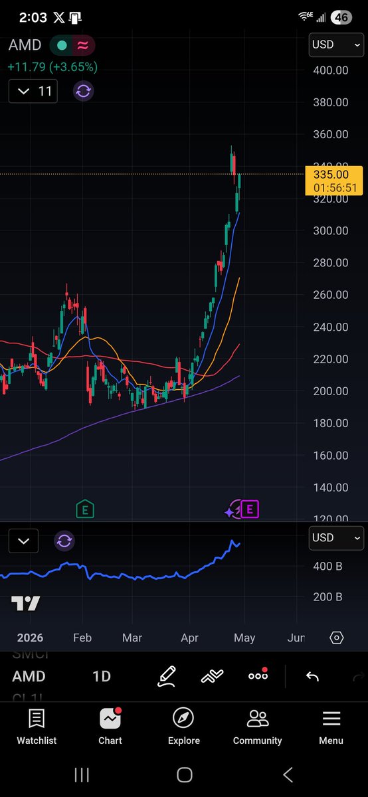
Task: Undo the last chart action
Action: click(x=312, y=676)
